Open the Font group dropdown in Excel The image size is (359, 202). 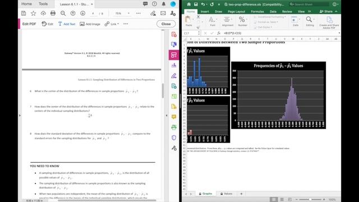click(x=213, y=21)
